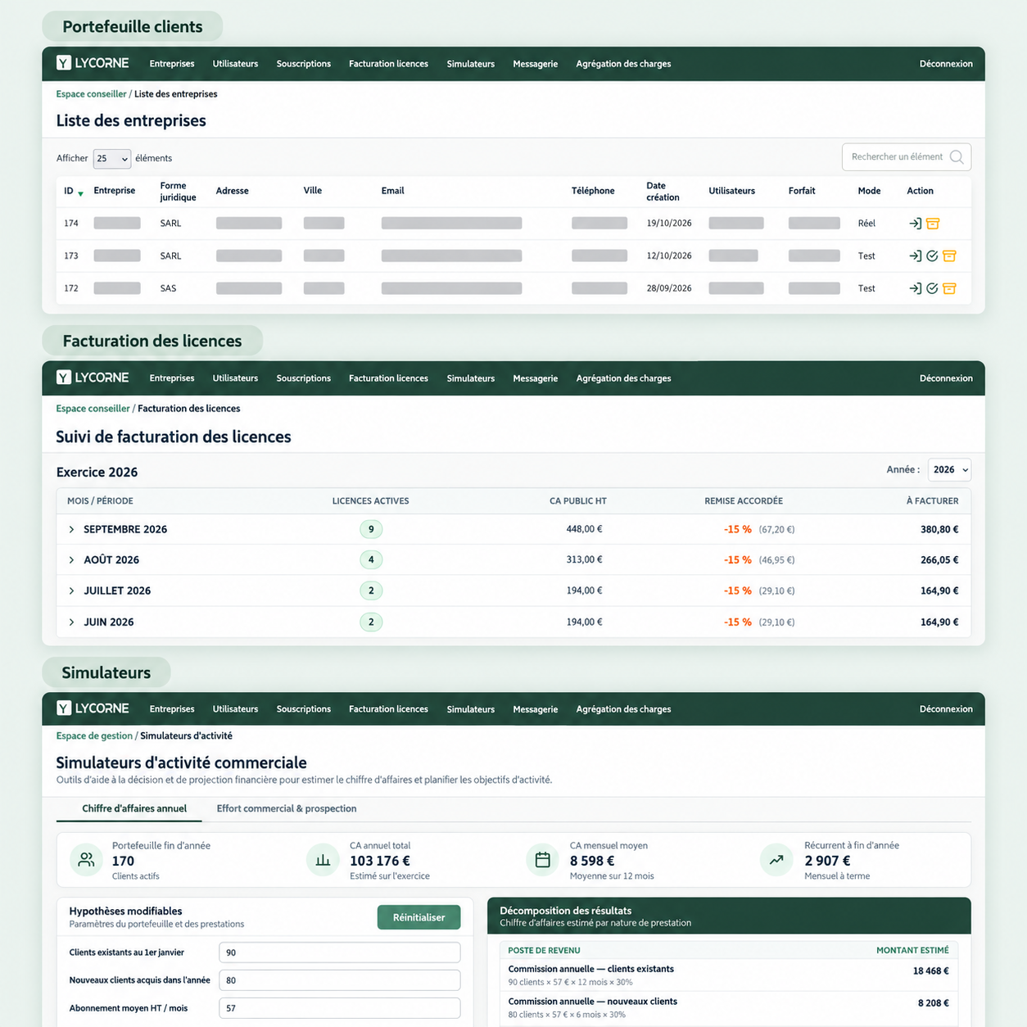Focus the Abonnement moyen HT / mois field
Viewport: 1027px width, 1027px height.
pyautogui.click(x=340, y=1008)
